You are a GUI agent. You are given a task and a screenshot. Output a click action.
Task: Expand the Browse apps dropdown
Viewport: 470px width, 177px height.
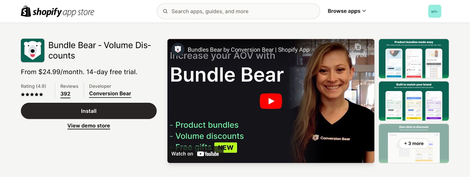coord(347,11)
